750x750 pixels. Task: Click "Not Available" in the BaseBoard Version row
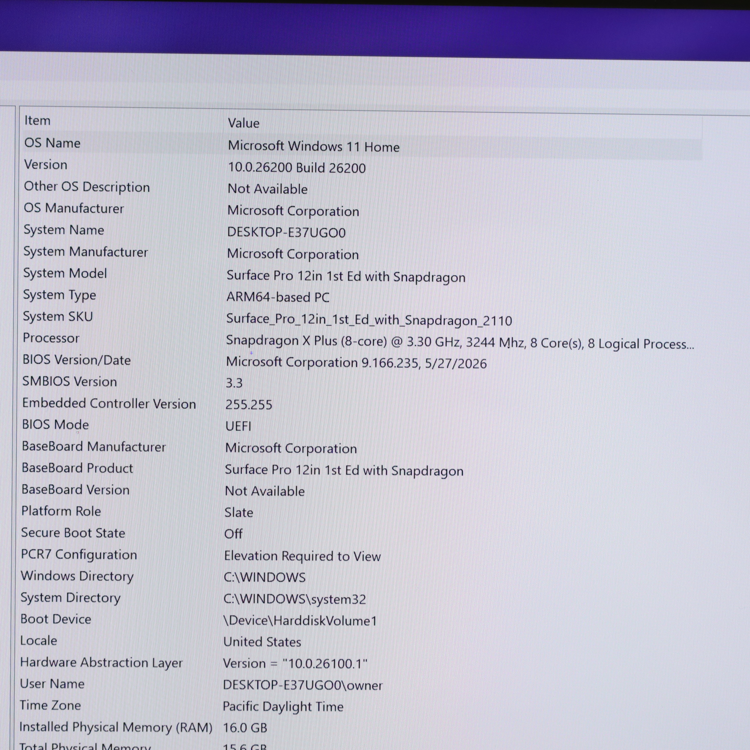(265, 491)
